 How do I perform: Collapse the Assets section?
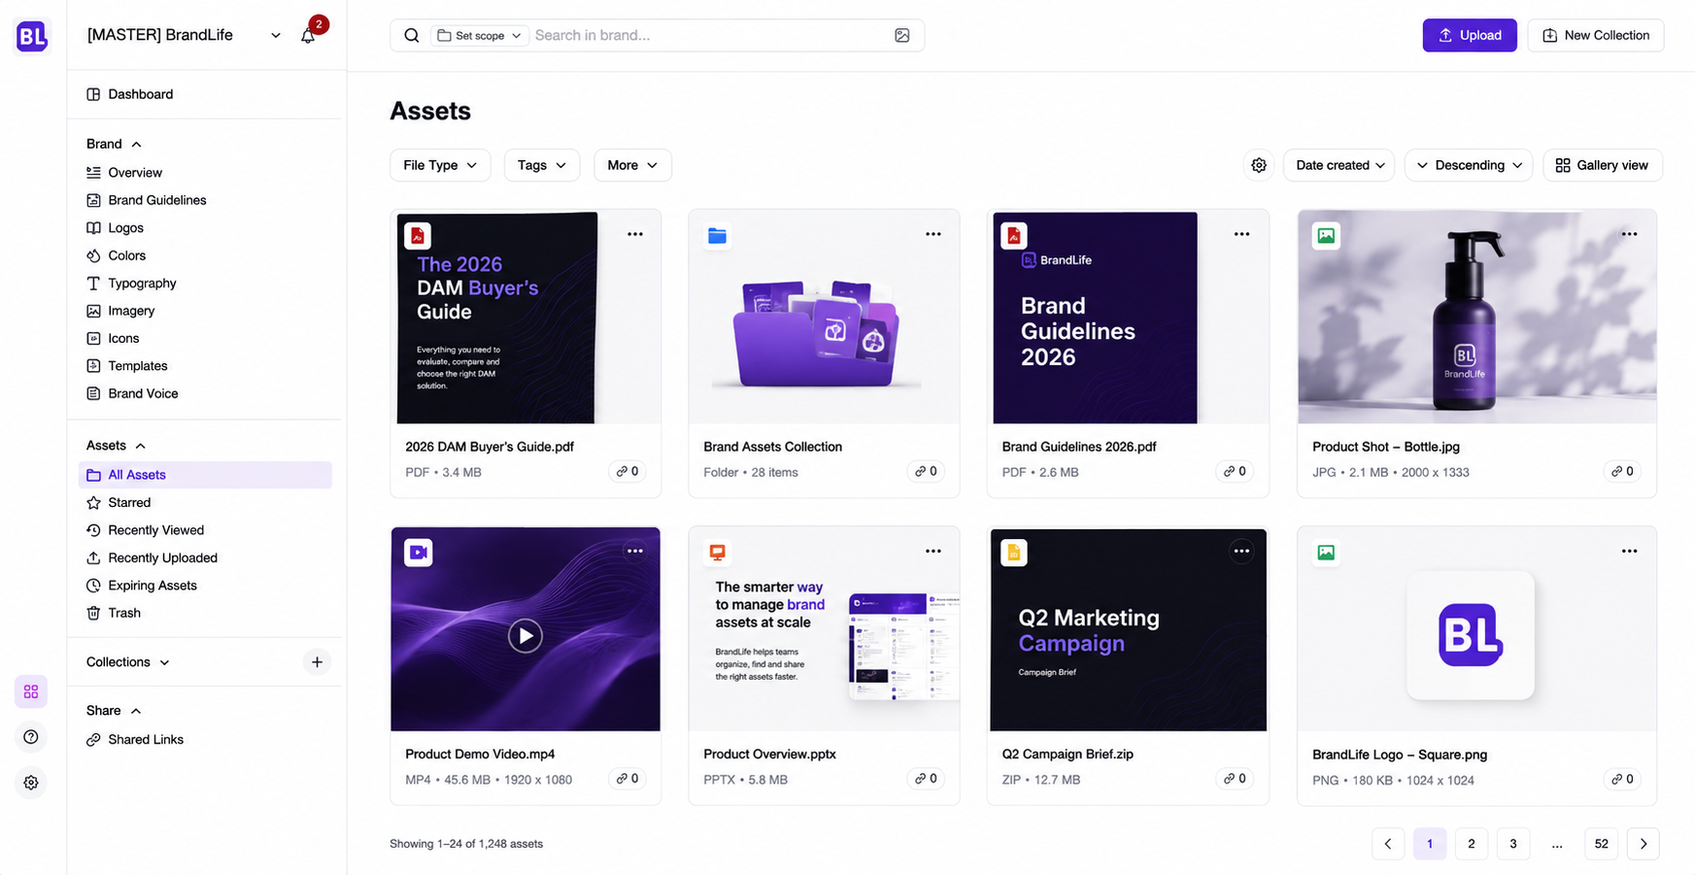tap(116, 446)
